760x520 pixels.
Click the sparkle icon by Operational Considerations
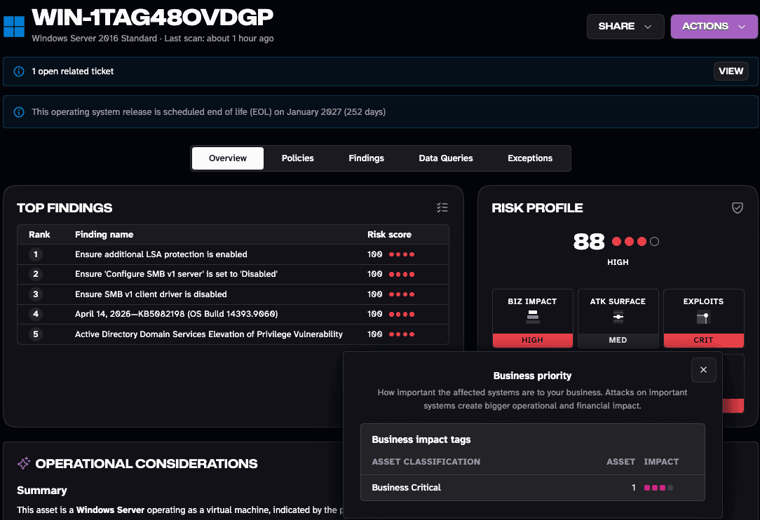24,463
